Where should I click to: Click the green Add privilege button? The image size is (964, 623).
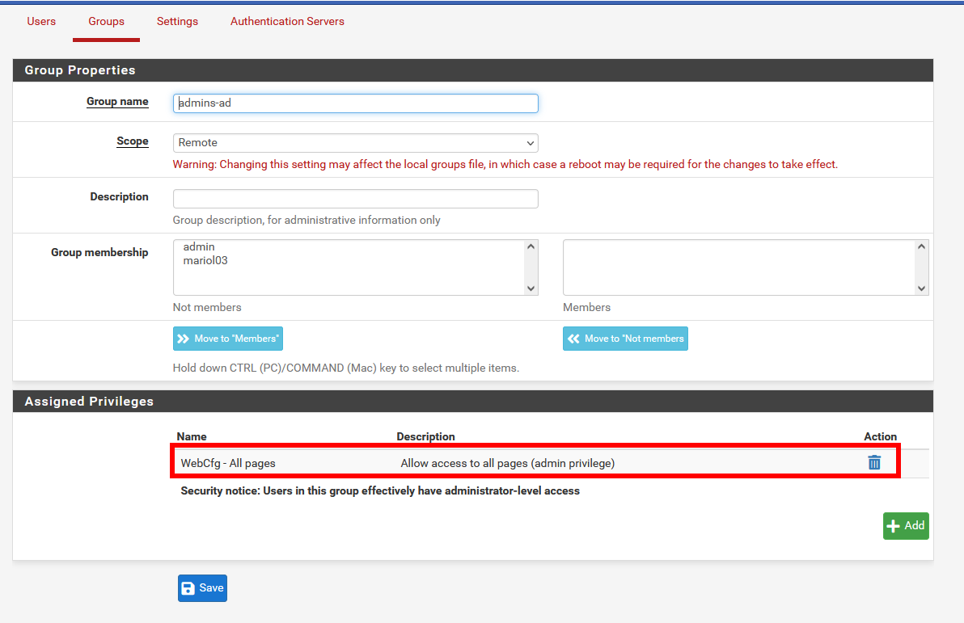click(905, 526)
